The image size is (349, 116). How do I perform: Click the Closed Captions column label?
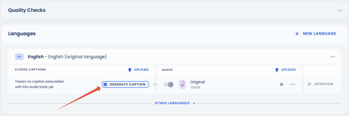pyautogui.click(x=30, y=70)
